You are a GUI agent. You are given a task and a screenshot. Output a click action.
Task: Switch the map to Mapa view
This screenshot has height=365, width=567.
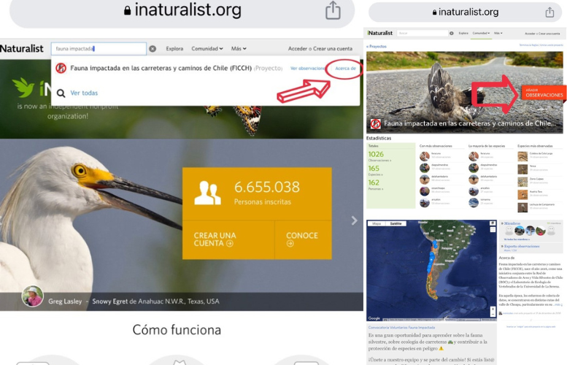377,223
